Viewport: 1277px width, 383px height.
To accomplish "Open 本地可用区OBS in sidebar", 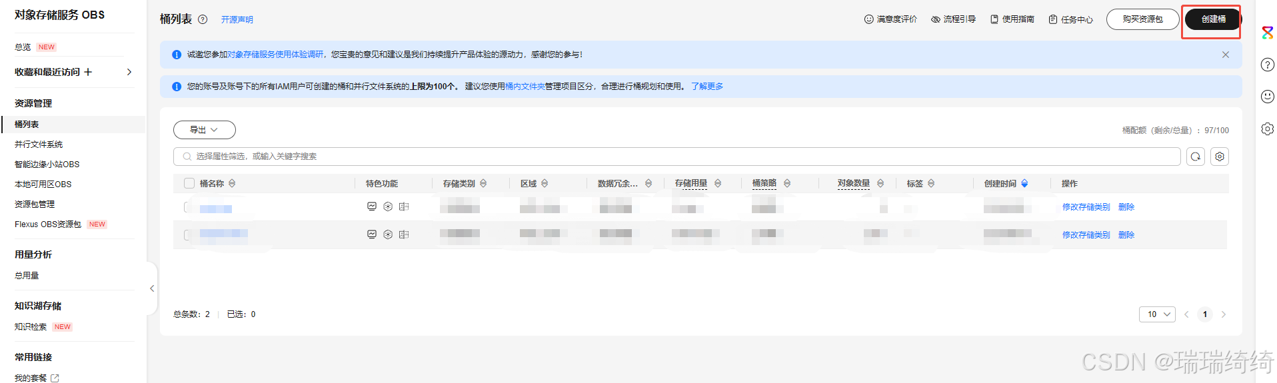I will (x=43, y=185).
